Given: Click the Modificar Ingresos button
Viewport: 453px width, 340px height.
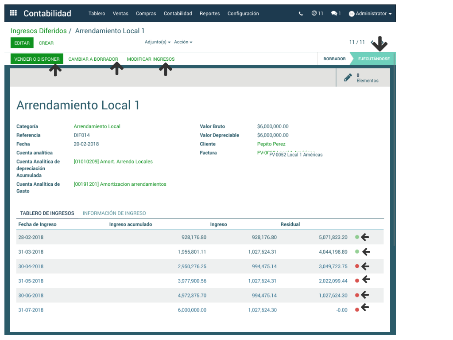Looking at the screenshot, I should point(151,59).
